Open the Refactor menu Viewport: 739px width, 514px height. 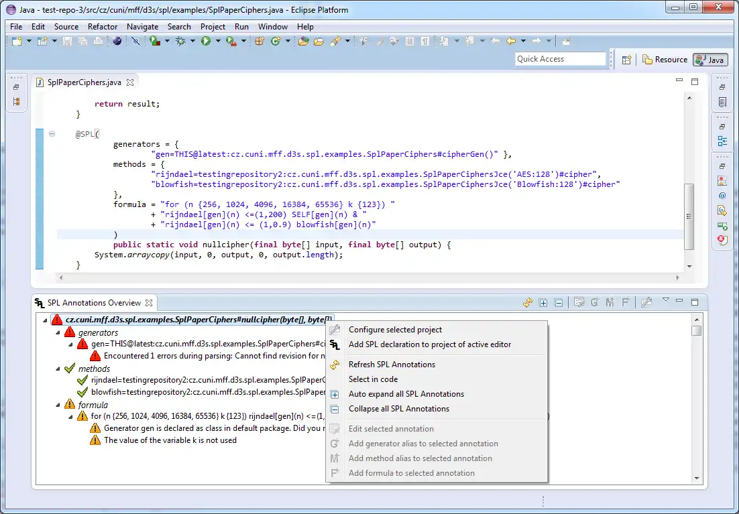(x=103, y=27)
